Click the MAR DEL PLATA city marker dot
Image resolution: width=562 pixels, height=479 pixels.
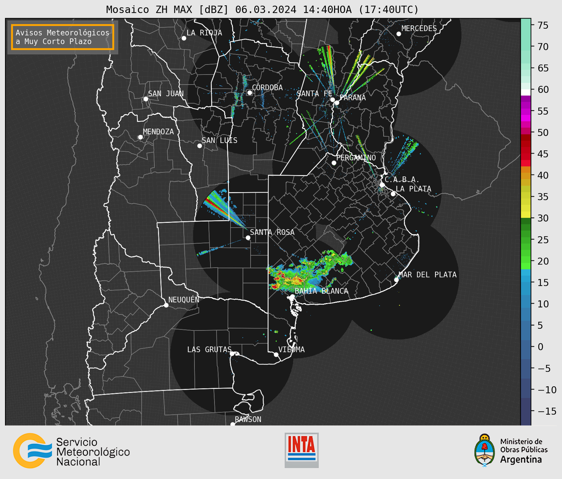[396, 280]
